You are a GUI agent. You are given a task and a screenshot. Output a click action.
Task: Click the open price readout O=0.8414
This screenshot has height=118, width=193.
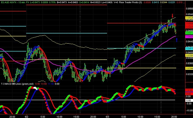pyautogui.click(x=84, y=2)
